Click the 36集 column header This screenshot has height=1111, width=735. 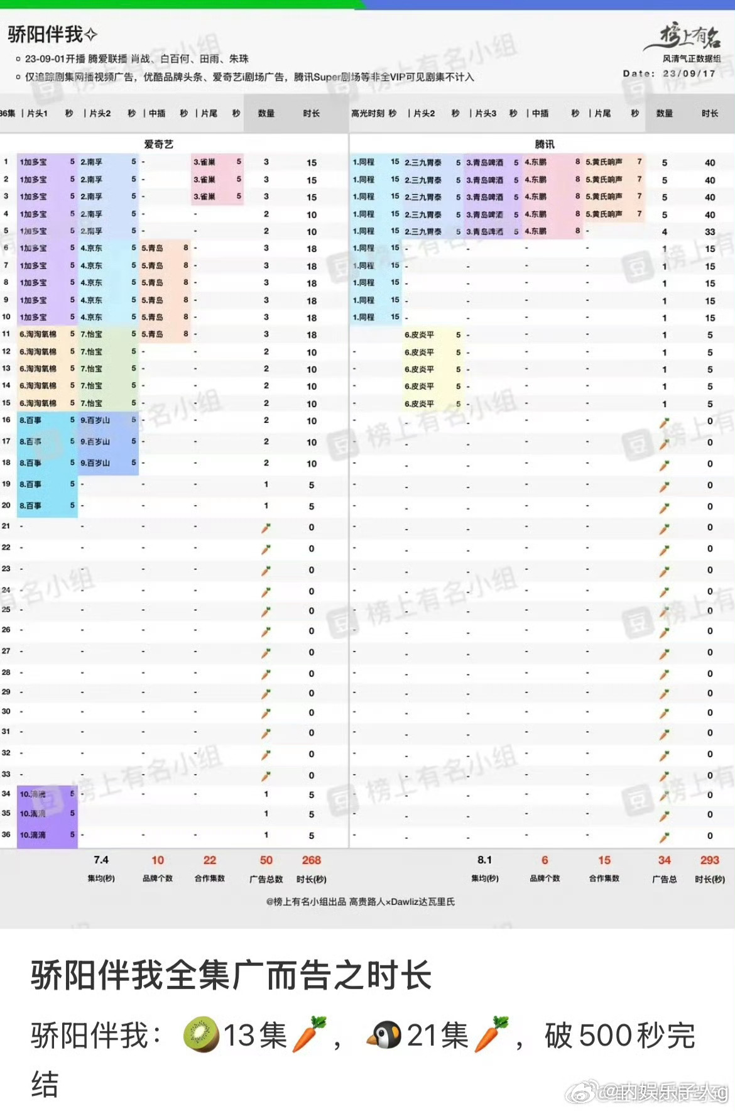(x=8, y=113)
